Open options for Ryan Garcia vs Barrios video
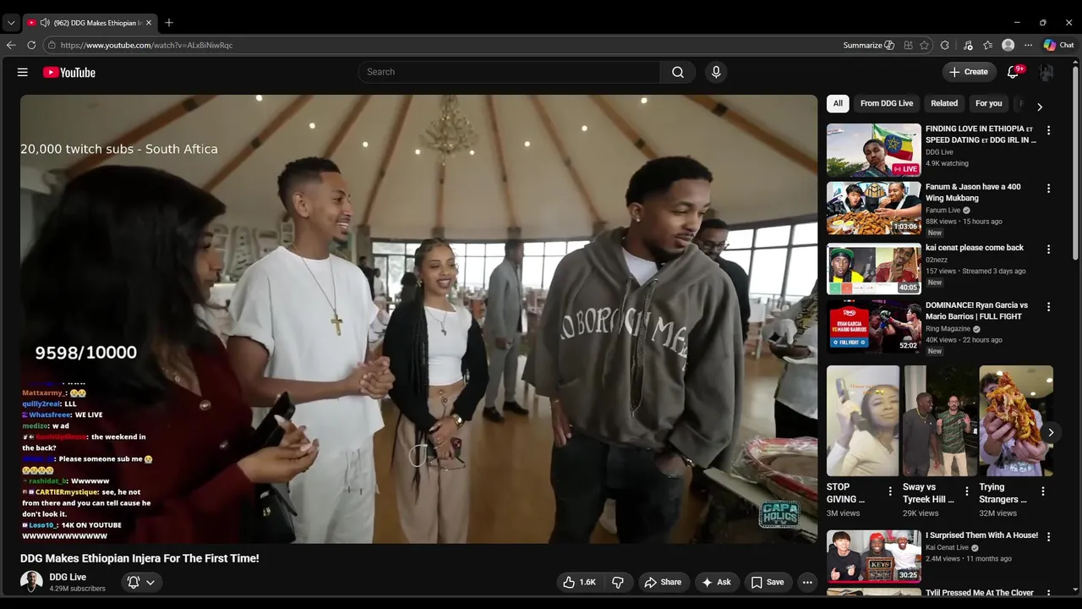Viewport: 1082px width, 609px height. (1048, 306)
